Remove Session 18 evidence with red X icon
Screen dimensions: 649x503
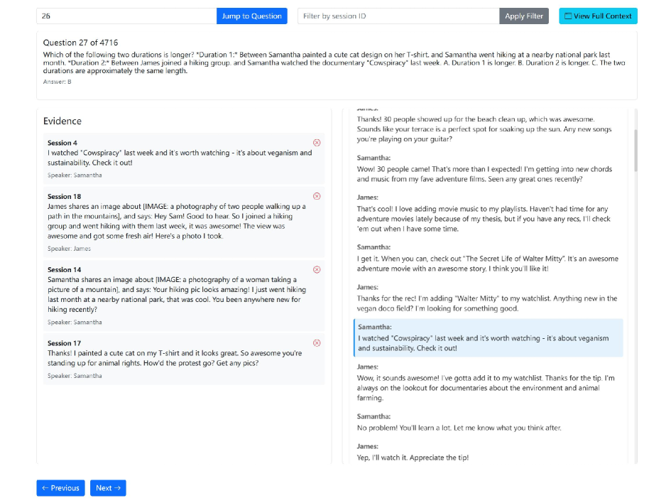(x=317, y=196)
